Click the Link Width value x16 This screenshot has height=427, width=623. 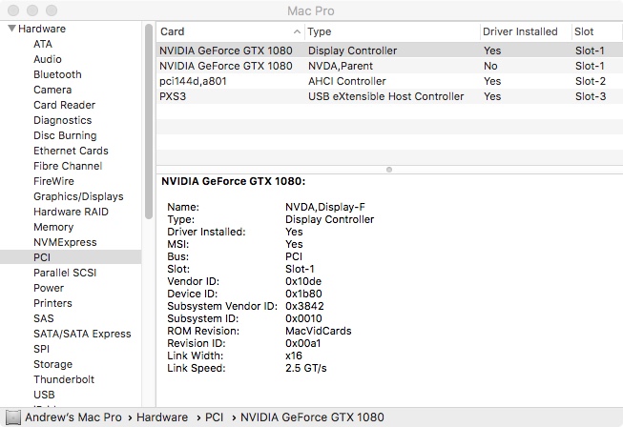click(x=294, y=356)
